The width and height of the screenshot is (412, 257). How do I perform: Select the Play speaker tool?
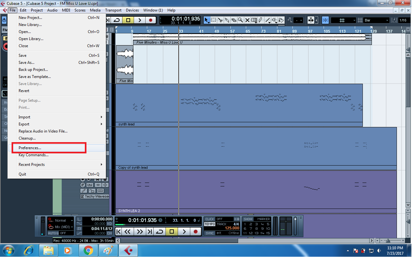tap(274, 20)
